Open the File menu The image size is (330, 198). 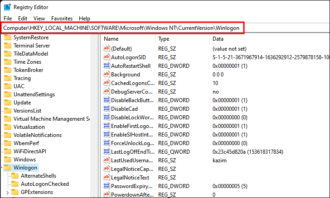click(x=8, y=19)
